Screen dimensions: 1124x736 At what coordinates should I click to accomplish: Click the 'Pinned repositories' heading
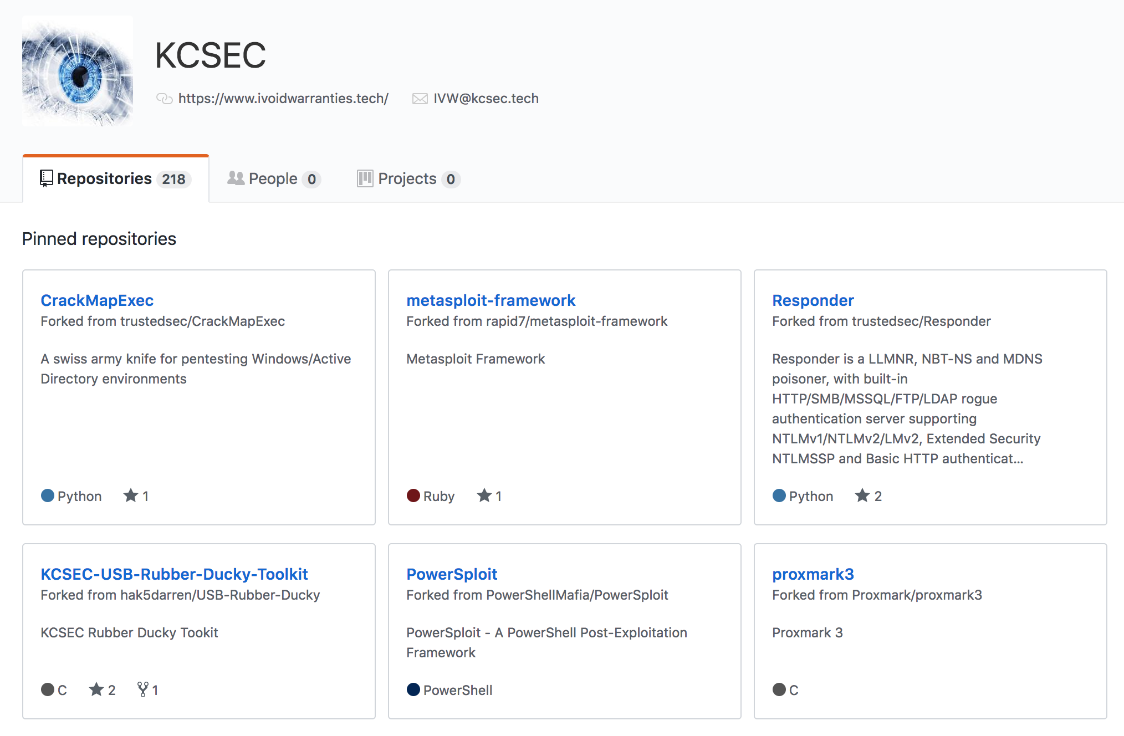(99, 239)
